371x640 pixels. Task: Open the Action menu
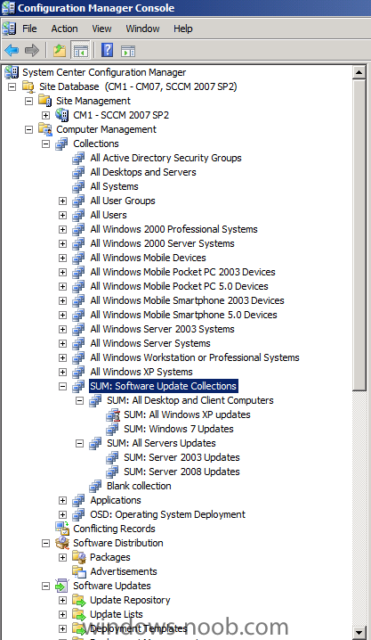(64, 29)
